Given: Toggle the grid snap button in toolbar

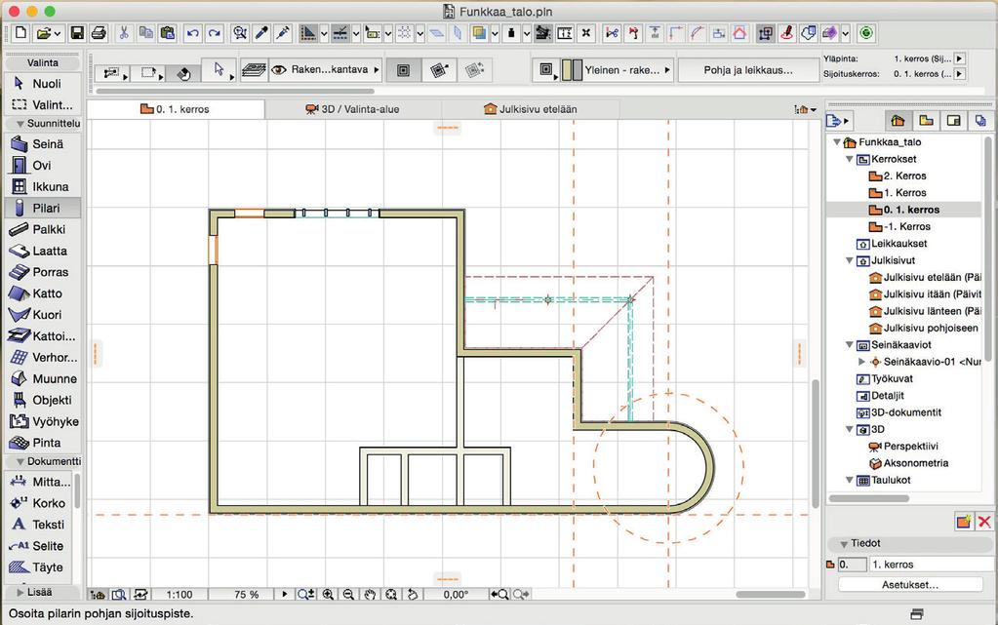Looking at the screenshot, I should (x=404, y=33).
